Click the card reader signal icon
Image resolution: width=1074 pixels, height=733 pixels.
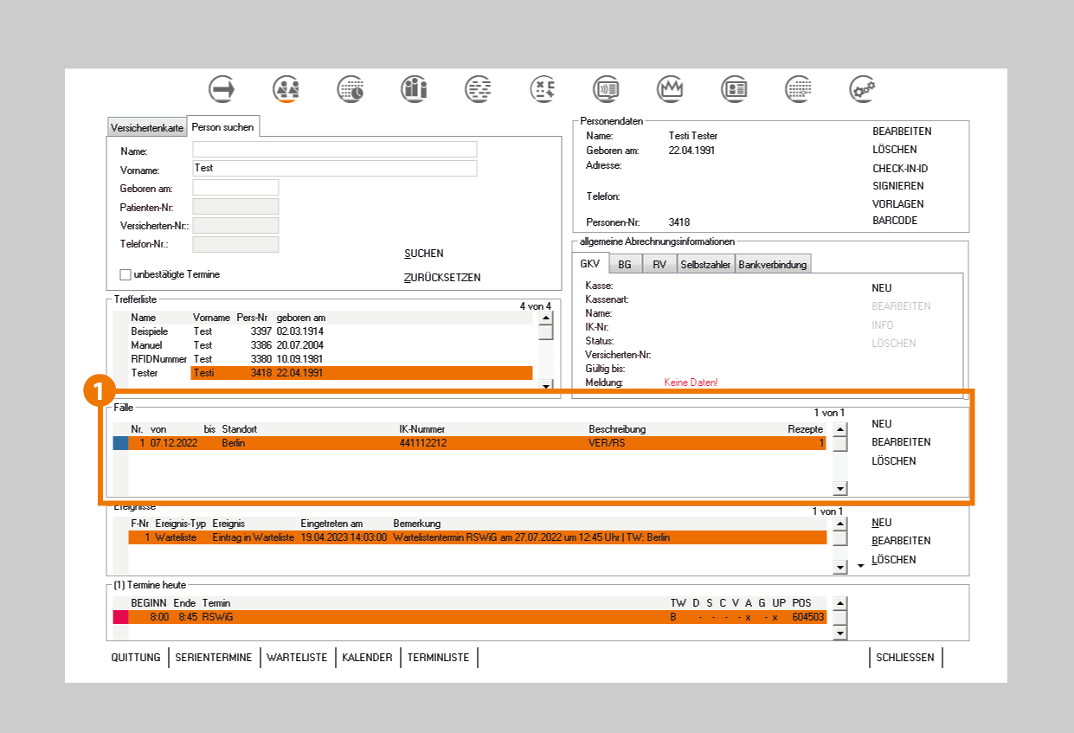pyautogui.click(x=606, y=88)
